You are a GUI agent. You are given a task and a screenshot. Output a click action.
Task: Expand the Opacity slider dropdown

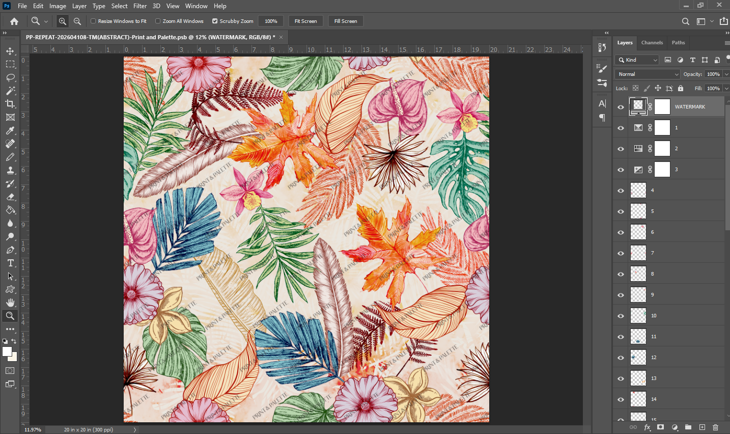point(726,74)
